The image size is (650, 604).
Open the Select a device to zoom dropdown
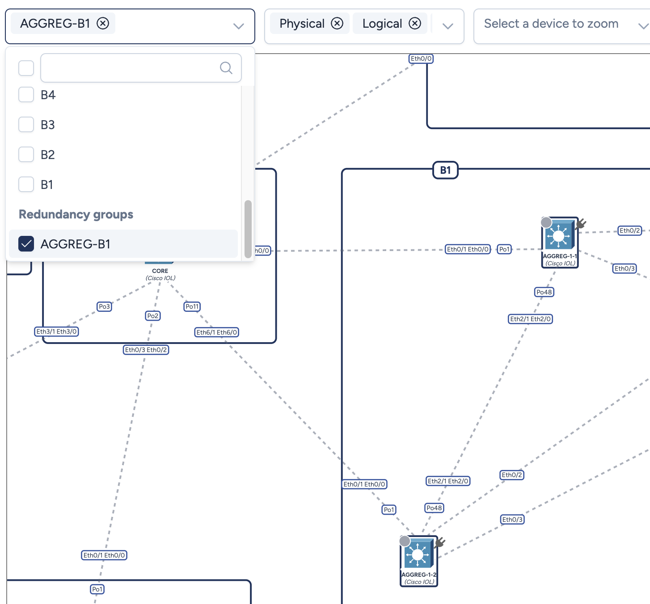pos(643,26)
